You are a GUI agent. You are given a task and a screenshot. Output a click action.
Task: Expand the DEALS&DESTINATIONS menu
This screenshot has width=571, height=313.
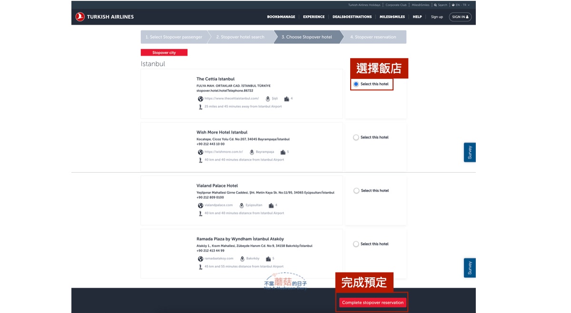click(352, 17)
